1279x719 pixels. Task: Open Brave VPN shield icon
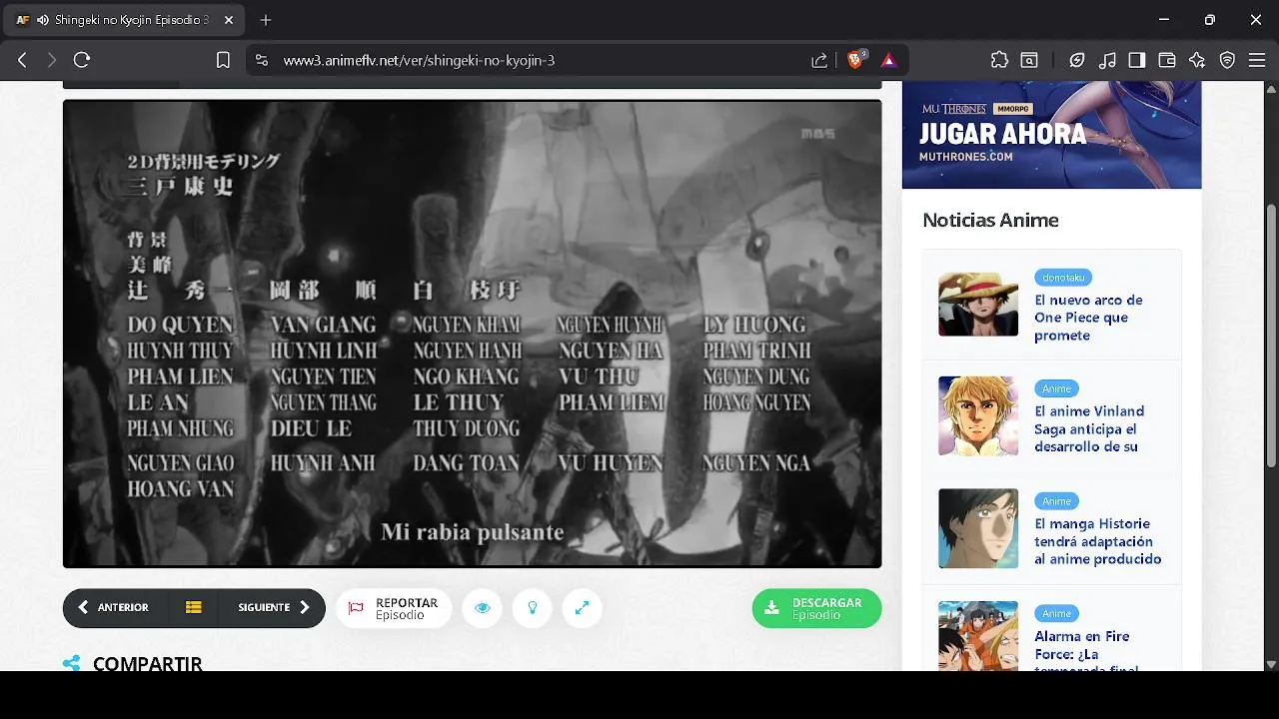point(1227,60)
